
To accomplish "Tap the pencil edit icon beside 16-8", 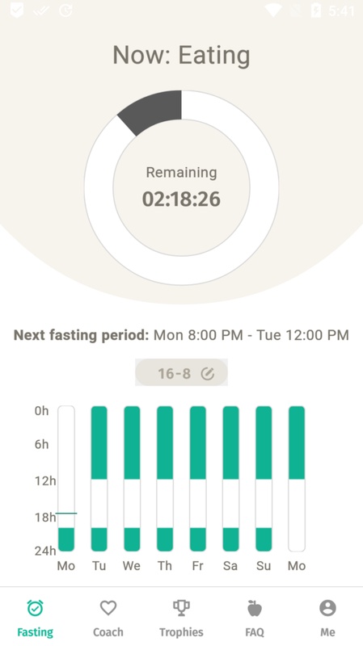I will pyautogui.click(x=208, y=374).
